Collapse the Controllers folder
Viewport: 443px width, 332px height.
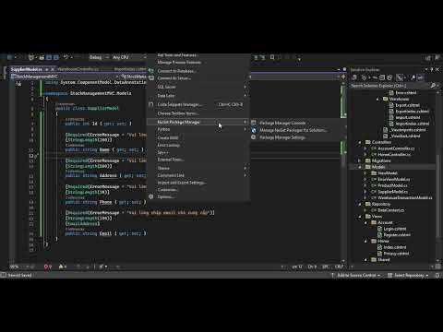click(360, 142)
